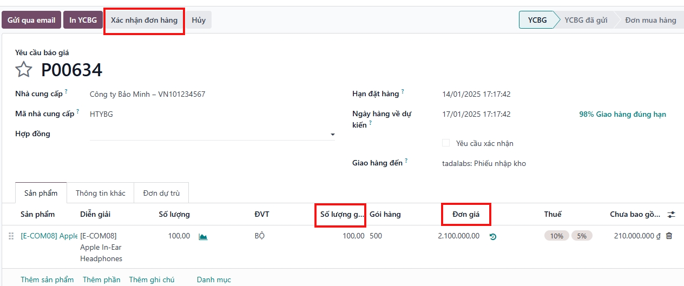Viewport: 684px width, 286px height.
Task: Click the Hủy button
Action: [199, 20]
